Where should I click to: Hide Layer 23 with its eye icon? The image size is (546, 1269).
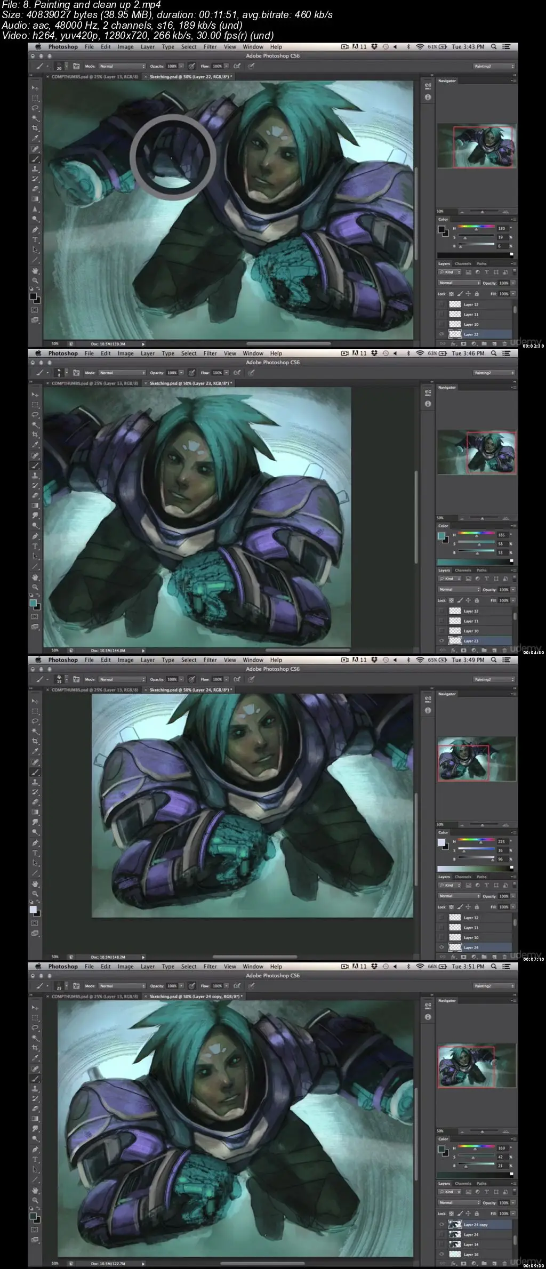(441, 641)
